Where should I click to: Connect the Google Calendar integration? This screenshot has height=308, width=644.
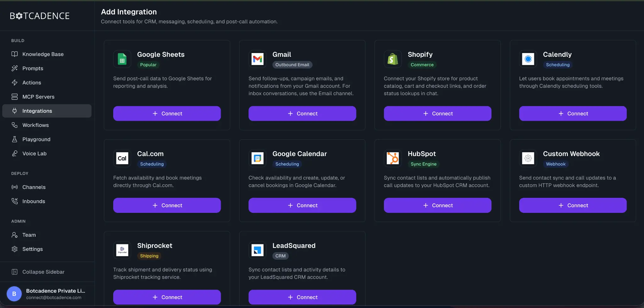(302, 205)
